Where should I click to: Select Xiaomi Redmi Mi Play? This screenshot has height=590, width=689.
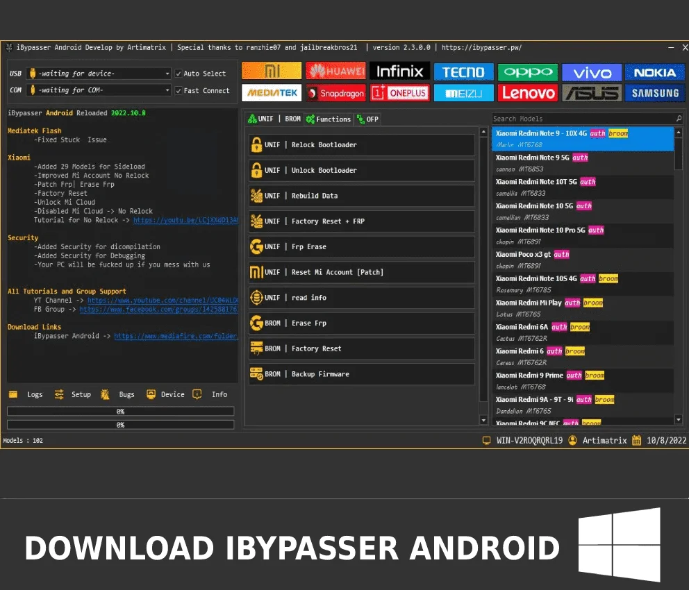pos(583,307)
